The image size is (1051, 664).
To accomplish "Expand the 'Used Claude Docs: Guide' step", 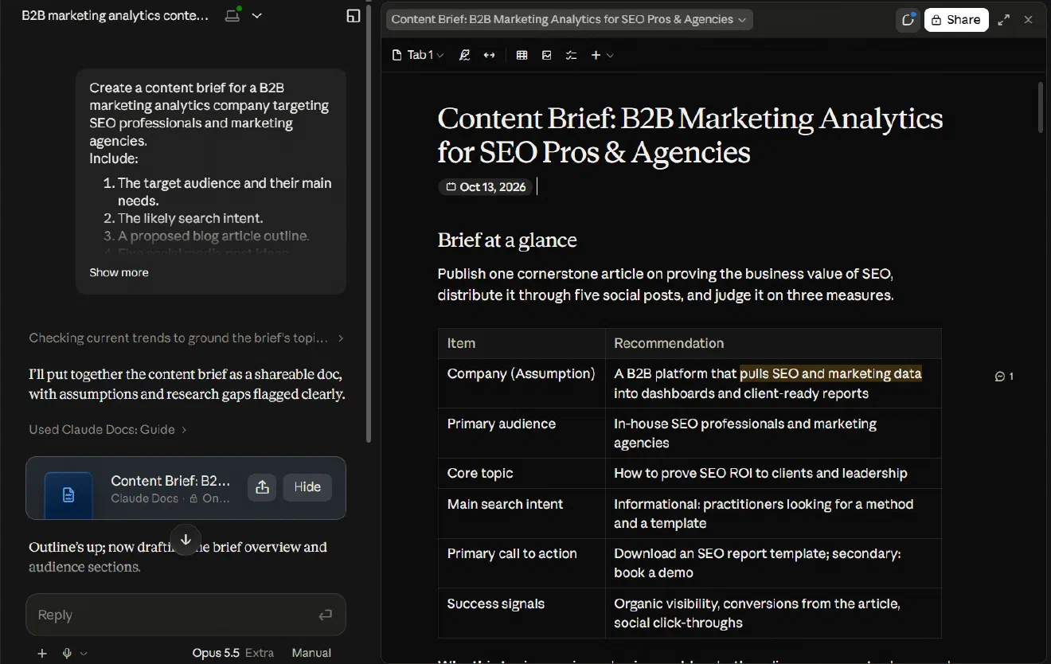I will pos(107,430).
